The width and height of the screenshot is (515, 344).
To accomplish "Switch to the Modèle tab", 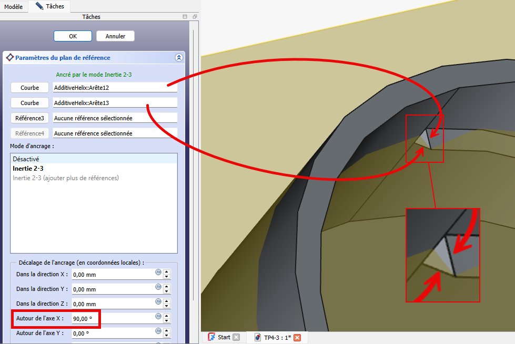I will point(14,6).
